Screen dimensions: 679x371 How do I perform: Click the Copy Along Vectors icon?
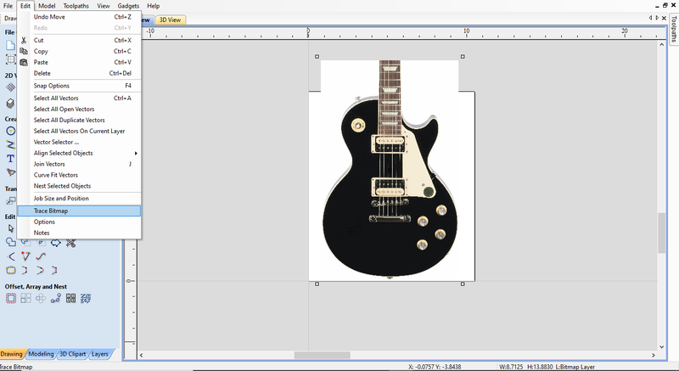56,298
